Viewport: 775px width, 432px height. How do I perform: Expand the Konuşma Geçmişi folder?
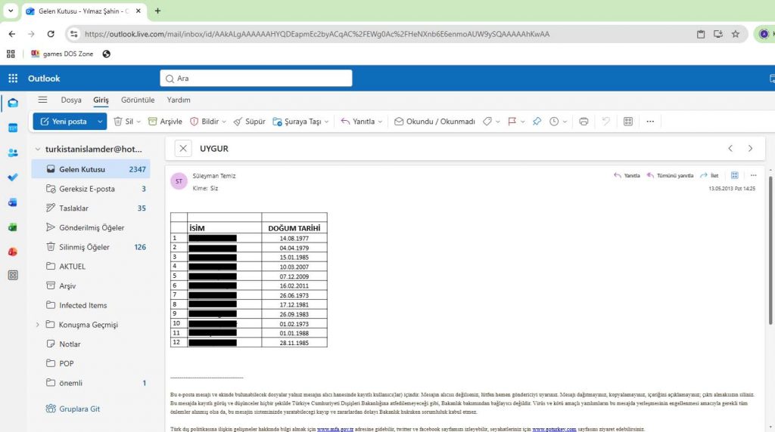[x=38, y=325]
